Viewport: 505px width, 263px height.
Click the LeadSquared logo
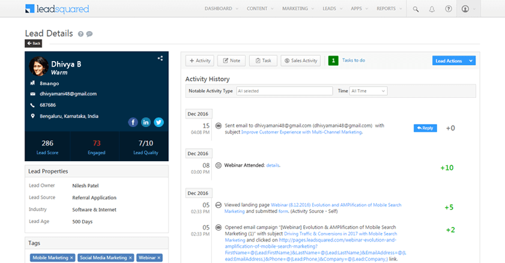pos(57,8)
